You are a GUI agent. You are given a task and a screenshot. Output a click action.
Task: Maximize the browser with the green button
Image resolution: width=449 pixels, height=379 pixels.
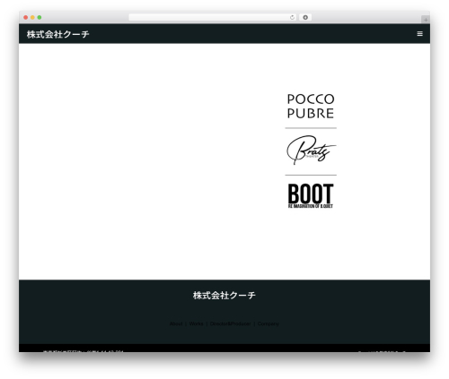pos(40,17)
